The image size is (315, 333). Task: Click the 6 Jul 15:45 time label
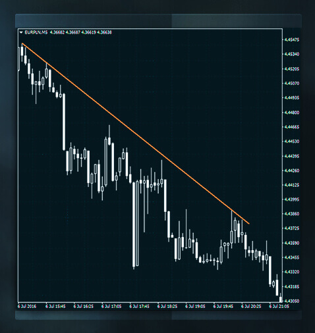(x=55, y=306)
